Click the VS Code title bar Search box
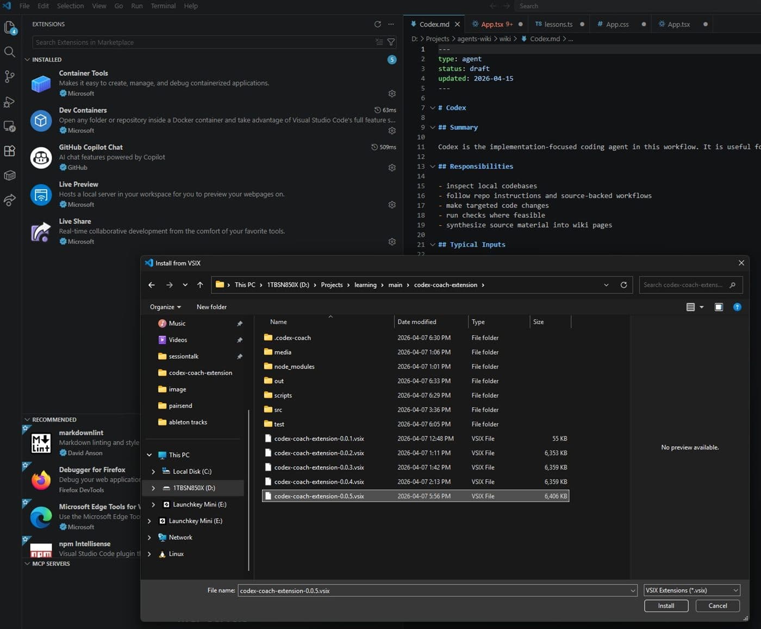The image size is (761, 629). point(639,6)
